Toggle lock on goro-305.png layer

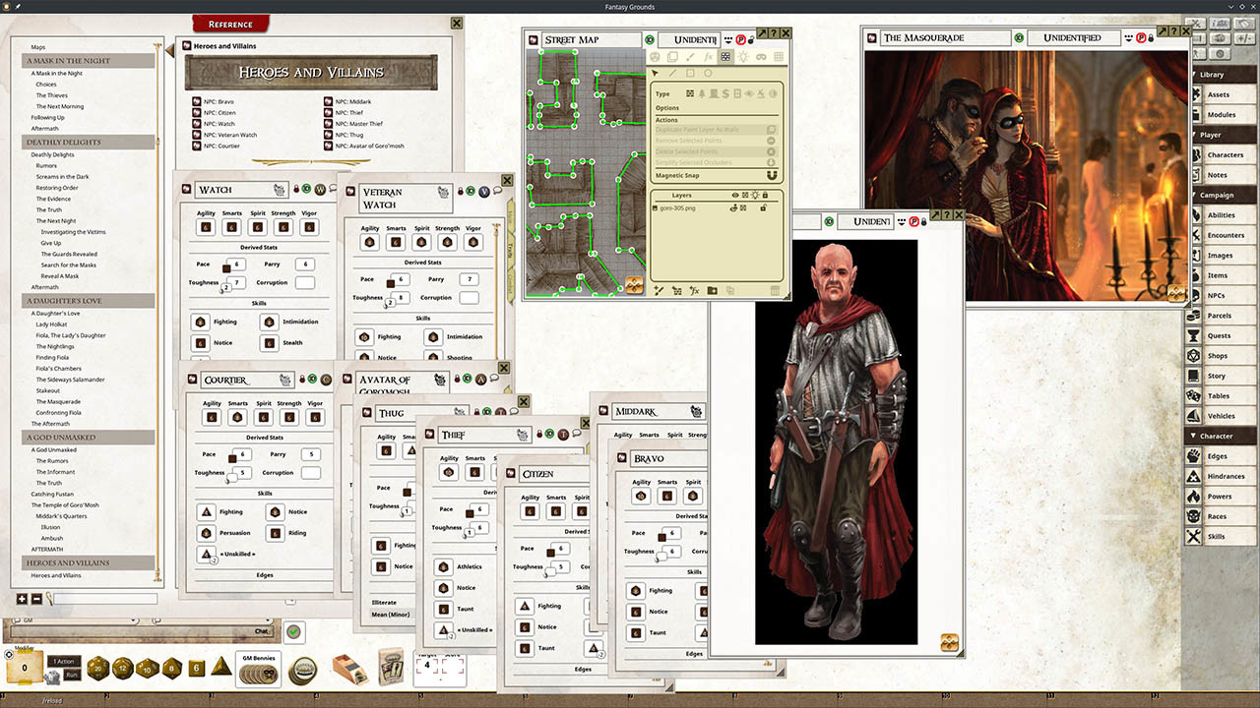coord(763,207)
